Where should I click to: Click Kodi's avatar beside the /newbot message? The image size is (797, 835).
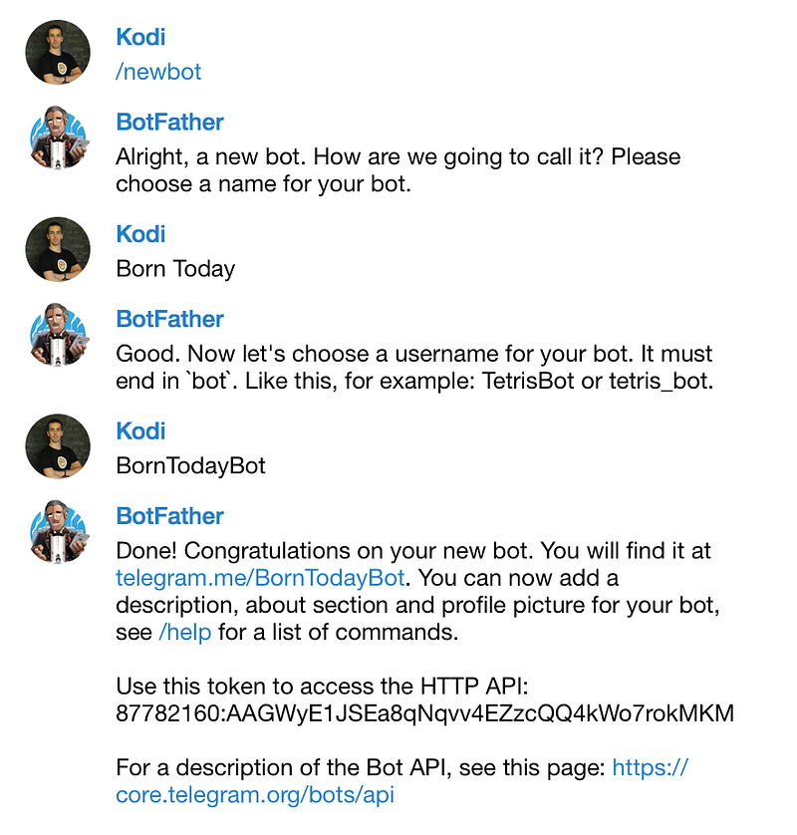pos(58,53)
